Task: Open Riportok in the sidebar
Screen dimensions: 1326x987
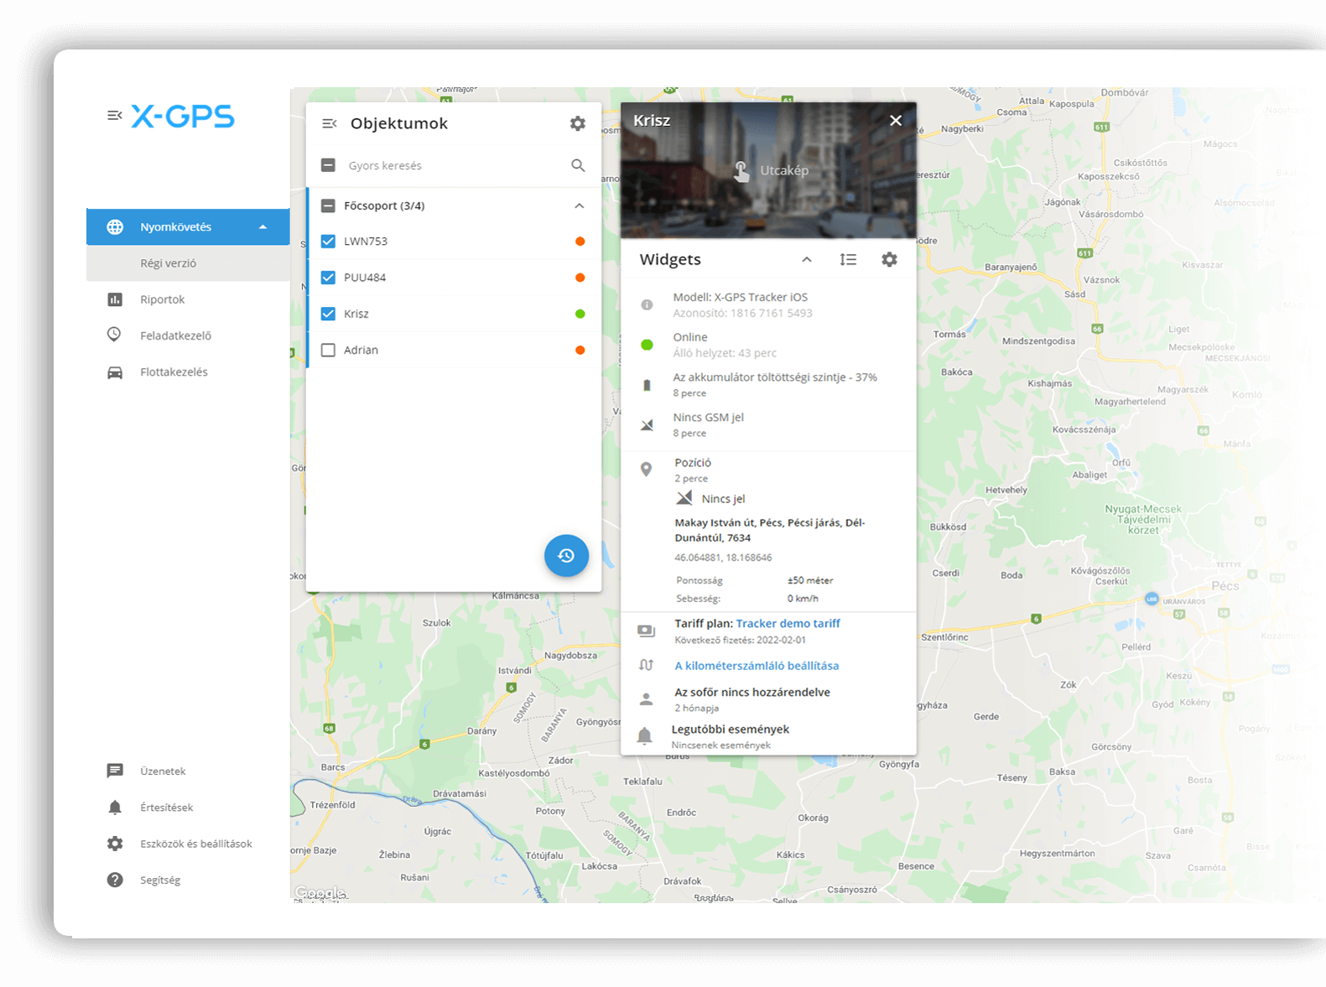Action: coord(162,299)
